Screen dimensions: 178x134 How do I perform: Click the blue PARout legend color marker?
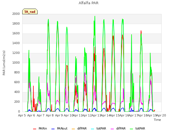tap(53, 129)
